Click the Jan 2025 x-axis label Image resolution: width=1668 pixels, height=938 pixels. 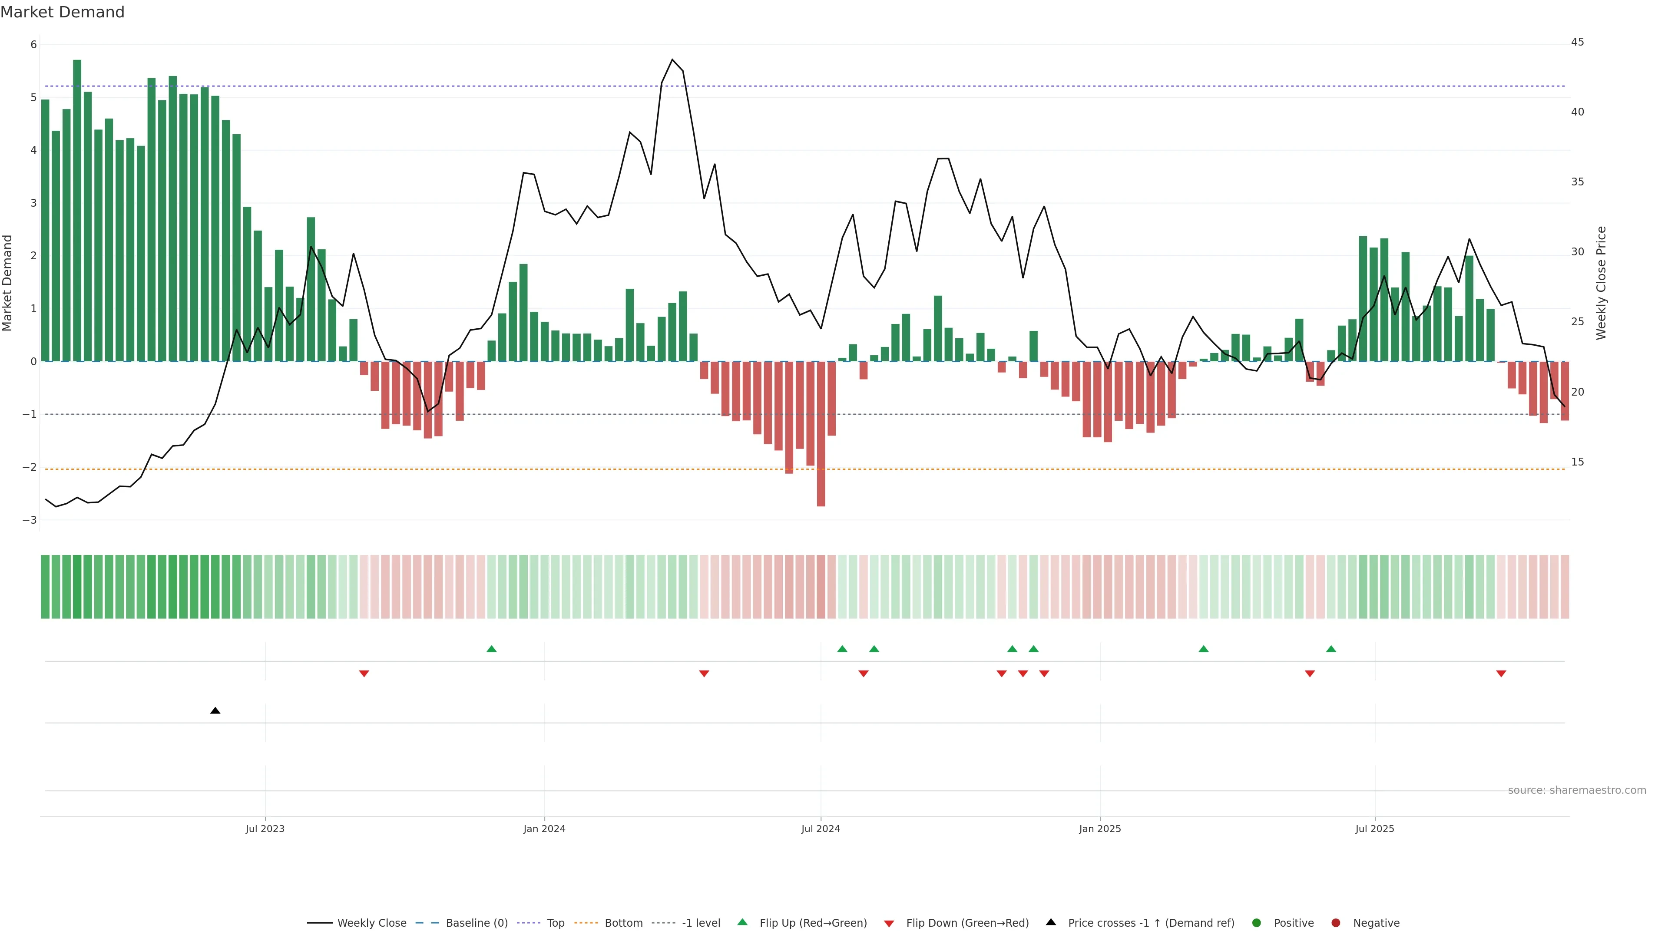coord(1099,829)
